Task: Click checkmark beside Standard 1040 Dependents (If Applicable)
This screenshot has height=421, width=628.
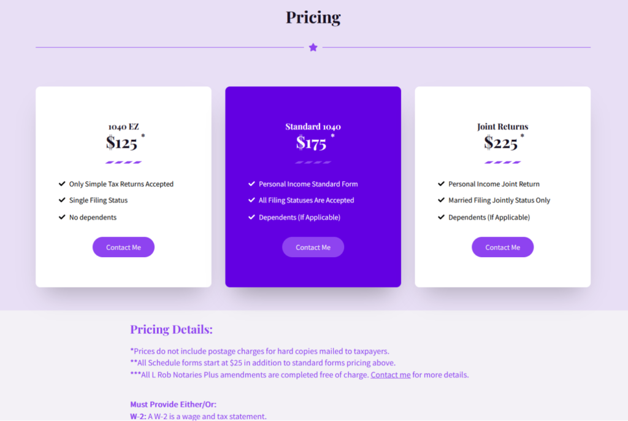Action: point(251,217)
